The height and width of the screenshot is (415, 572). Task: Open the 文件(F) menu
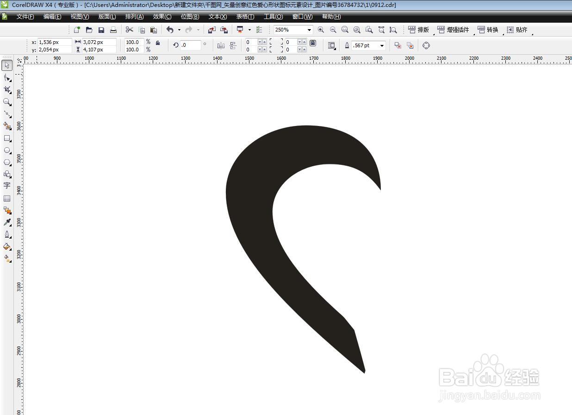(25, 17)
